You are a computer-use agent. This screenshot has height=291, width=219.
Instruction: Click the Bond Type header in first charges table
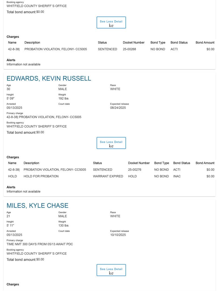coord(158,43)
